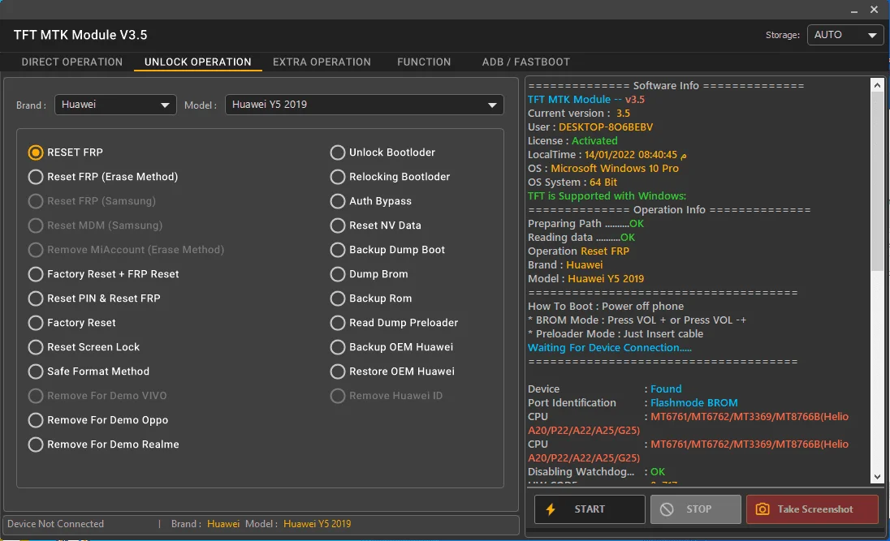The width and height of the screenshot is (890, 541).
Task: Click 'Preparing Path' log line
Action: coord(585,223)
